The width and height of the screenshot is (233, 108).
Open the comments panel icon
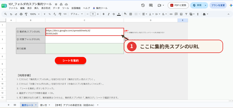tap(151, 5)
